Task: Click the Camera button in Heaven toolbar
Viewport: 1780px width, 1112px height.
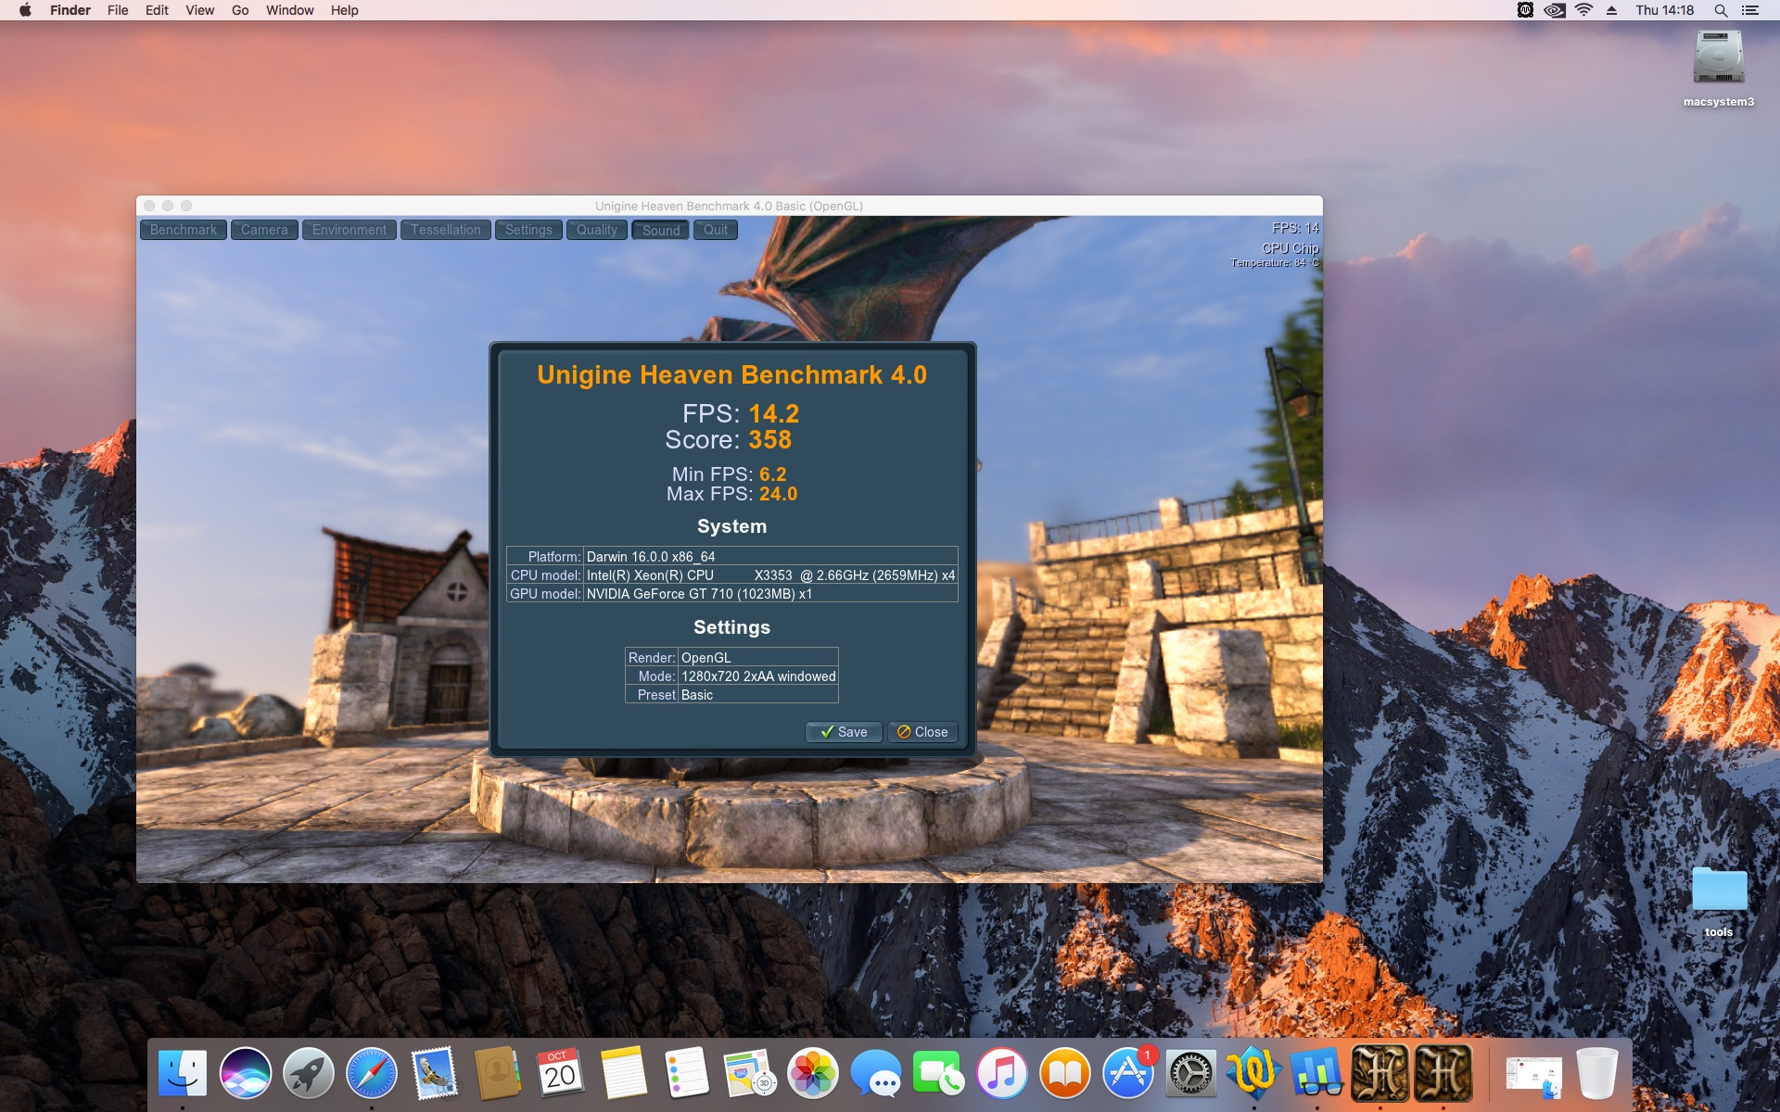Action: point(264,230)
